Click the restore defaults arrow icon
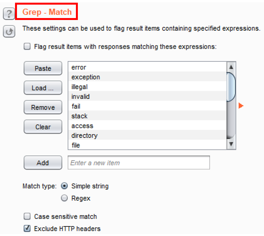 coord(9,32)
